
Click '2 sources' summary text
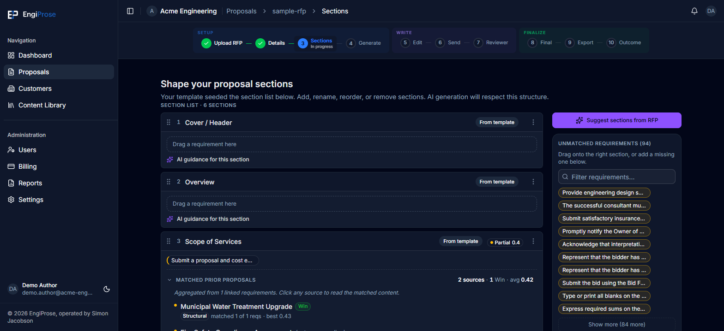click(471, 280)
